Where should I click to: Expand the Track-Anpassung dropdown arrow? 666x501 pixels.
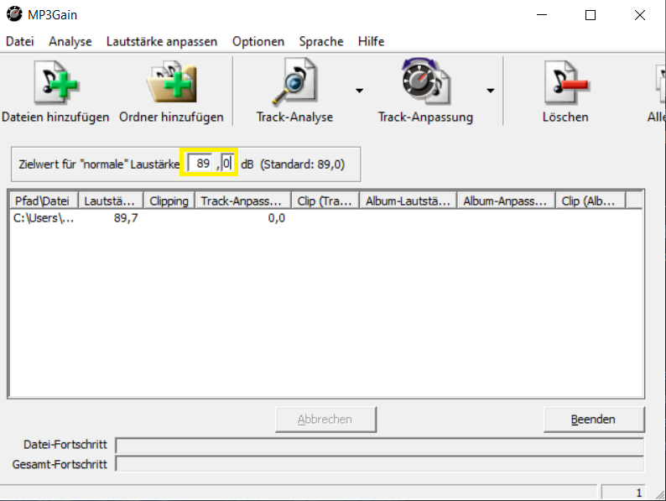click(x=490, y=91)
